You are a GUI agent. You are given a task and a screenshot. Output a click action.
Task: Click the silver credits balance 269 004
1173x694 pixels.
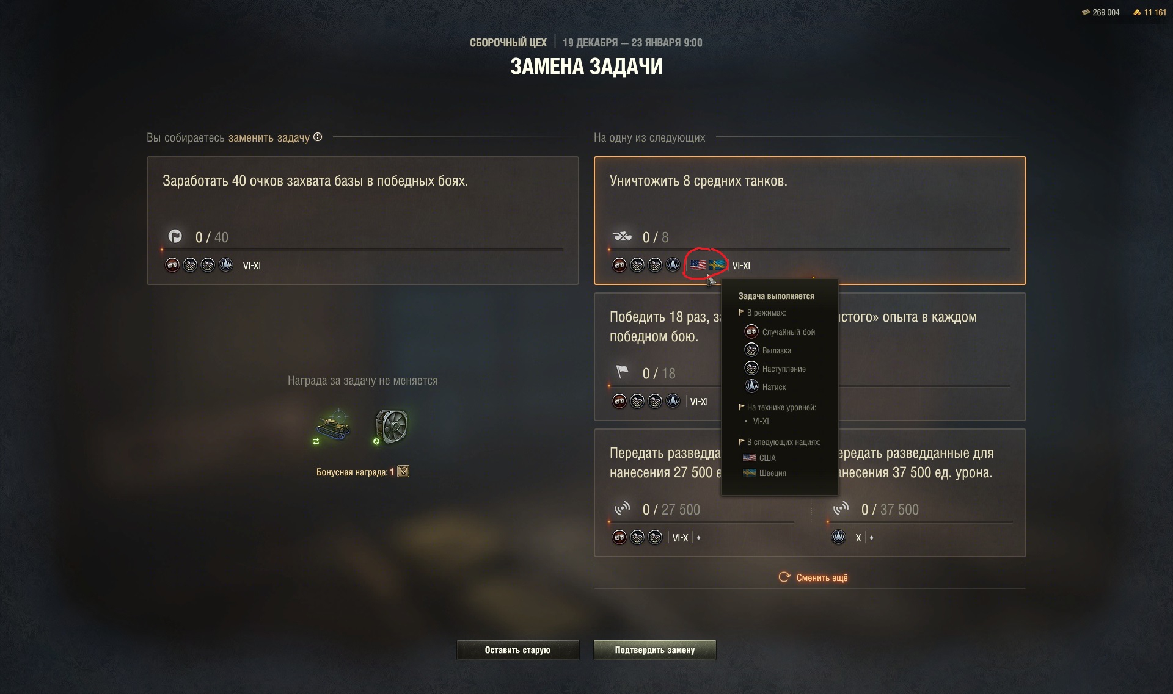click(x=1100, y=12)
